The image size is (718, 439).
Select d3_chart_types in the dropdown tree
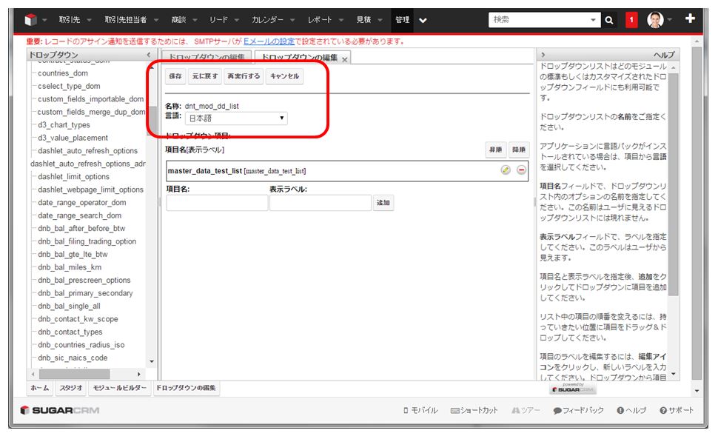[64, 125]
